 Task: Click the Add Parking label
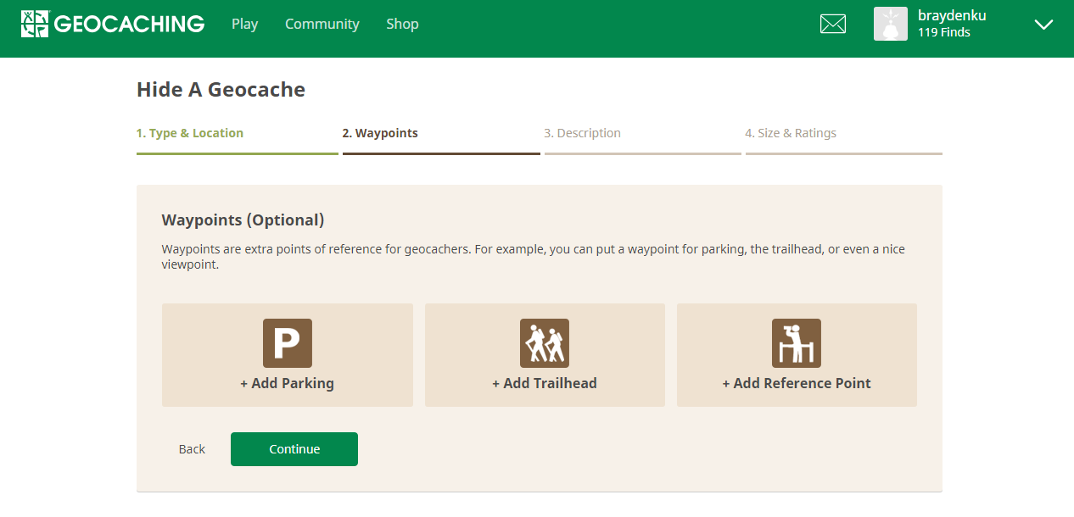point(287,383)
